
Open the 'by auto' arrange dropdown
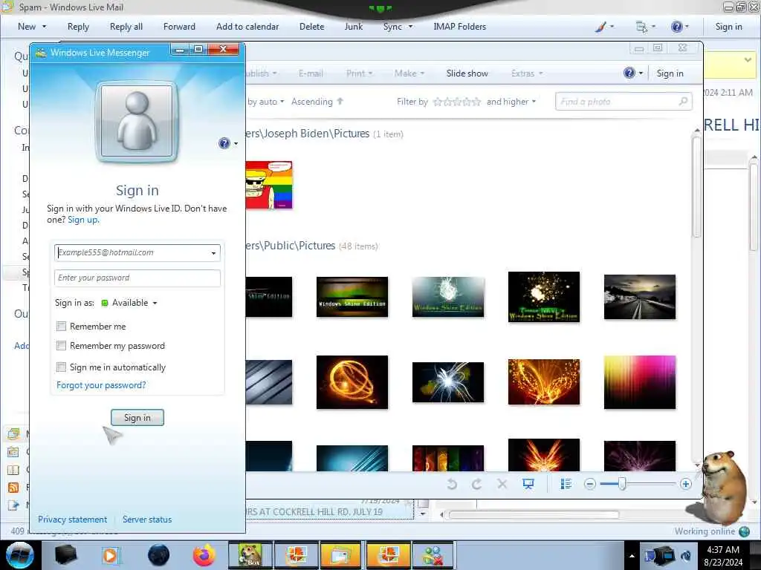(x=265, y=101)
